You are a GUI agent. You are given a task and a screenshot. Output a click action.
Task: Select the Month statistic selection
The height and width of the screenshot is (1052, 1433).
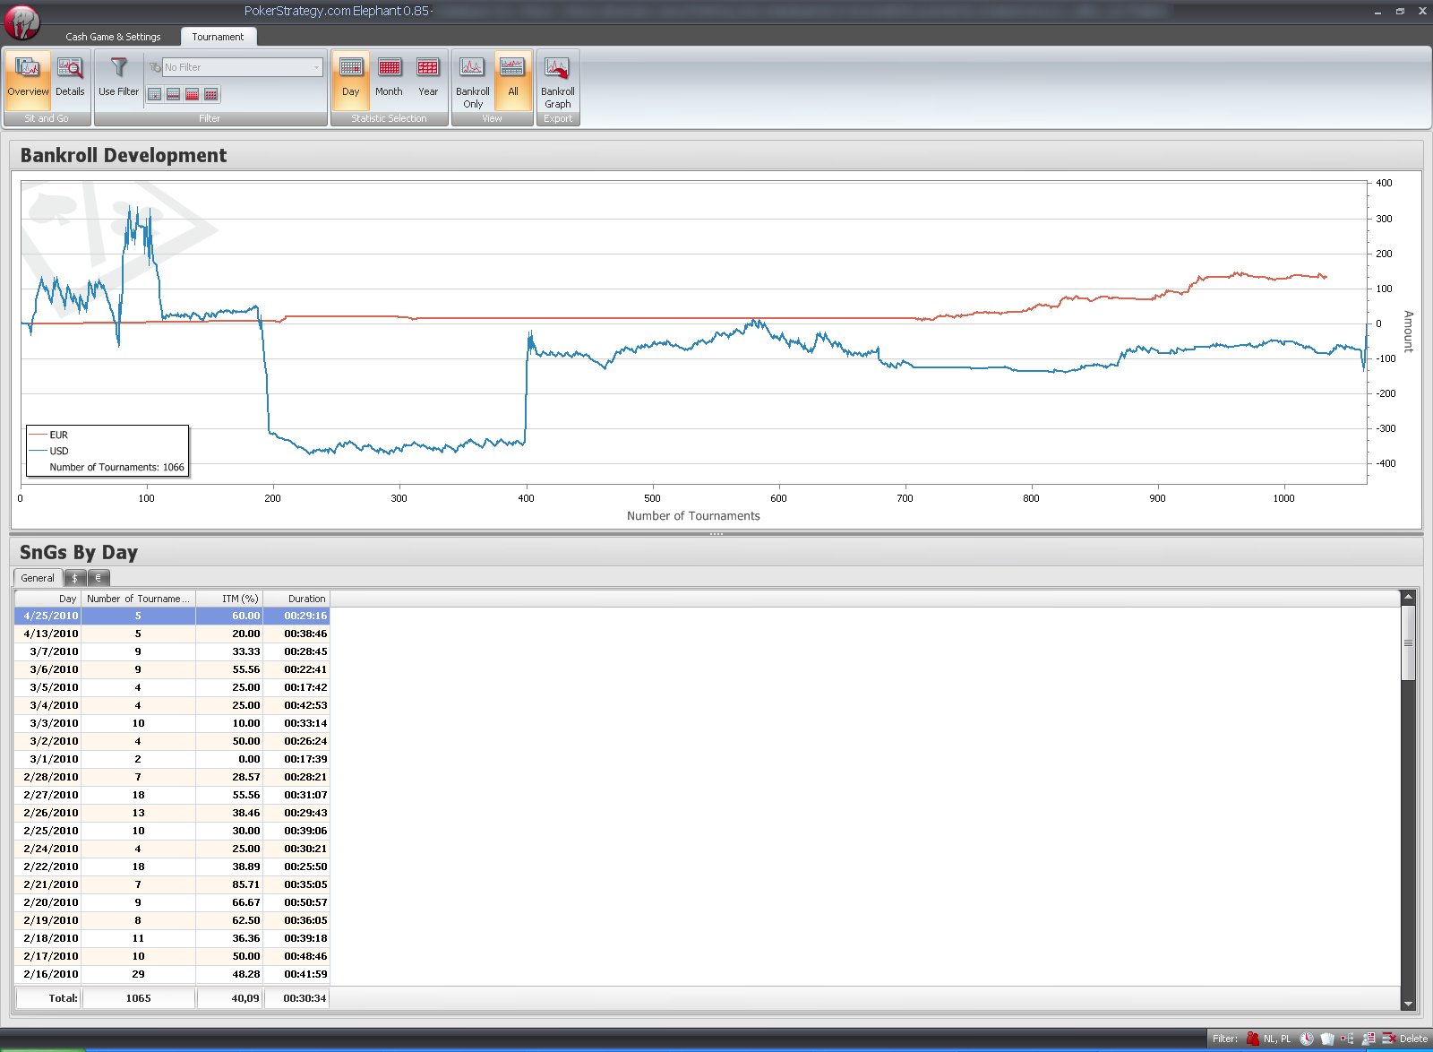click(x=389, y=80)
